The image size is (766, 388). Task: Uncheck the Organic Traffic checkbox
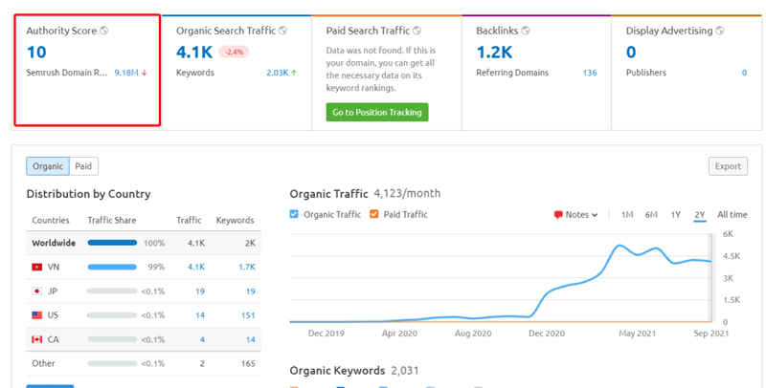(294, 215)
